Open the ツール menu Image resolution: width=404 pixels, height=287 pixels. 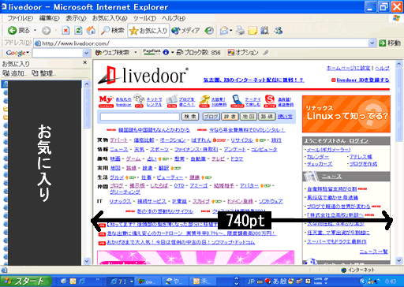tap(144, 18)
